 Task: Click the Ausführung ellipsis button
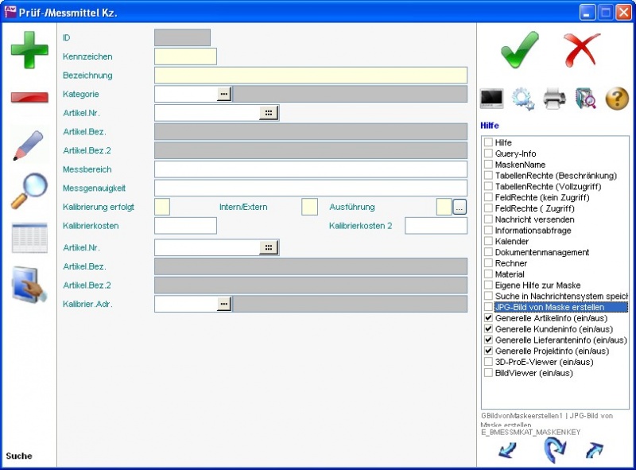(x=460, y=207)
